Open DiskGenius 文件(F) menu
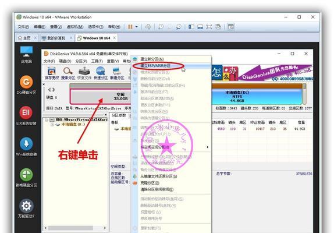334x233 pixels. click(x=49, y=61)
